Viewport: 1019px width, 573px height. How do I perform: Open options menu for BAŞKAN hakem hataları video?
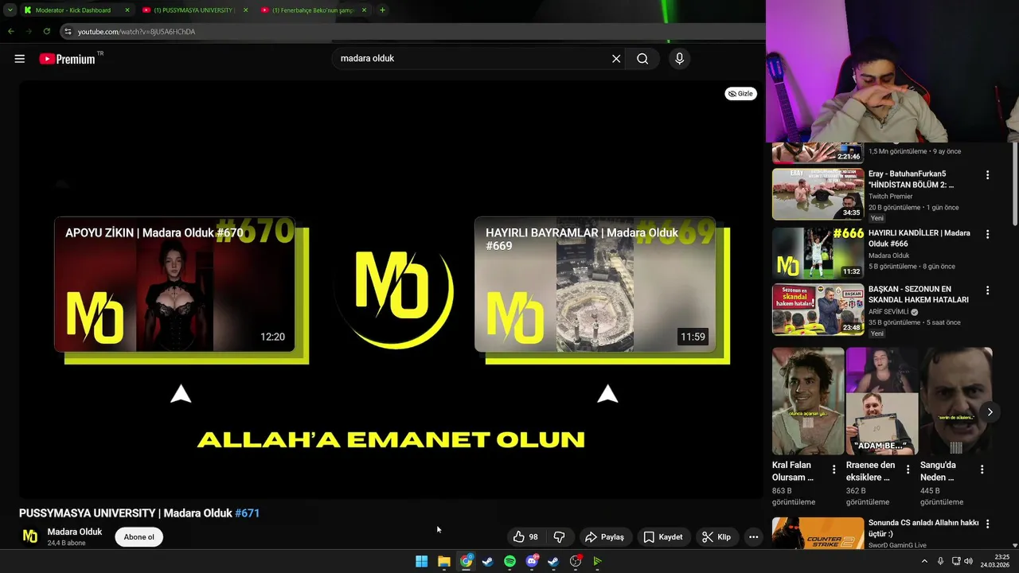(x=987, y=290)
